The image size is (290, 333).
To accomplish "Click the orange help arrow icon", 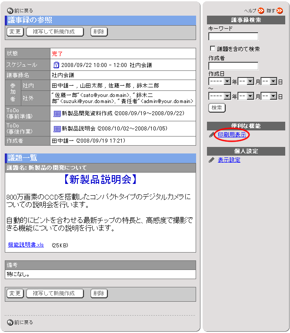I will point(261,10).
